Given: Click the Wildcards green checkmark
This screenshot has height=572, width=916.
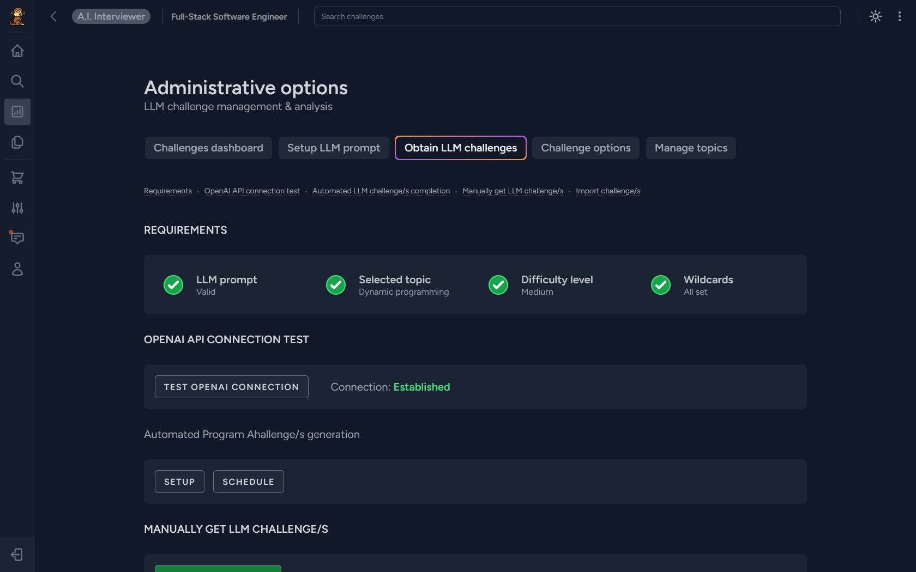Looking at the screenshot, I should (x=661, y=284).
